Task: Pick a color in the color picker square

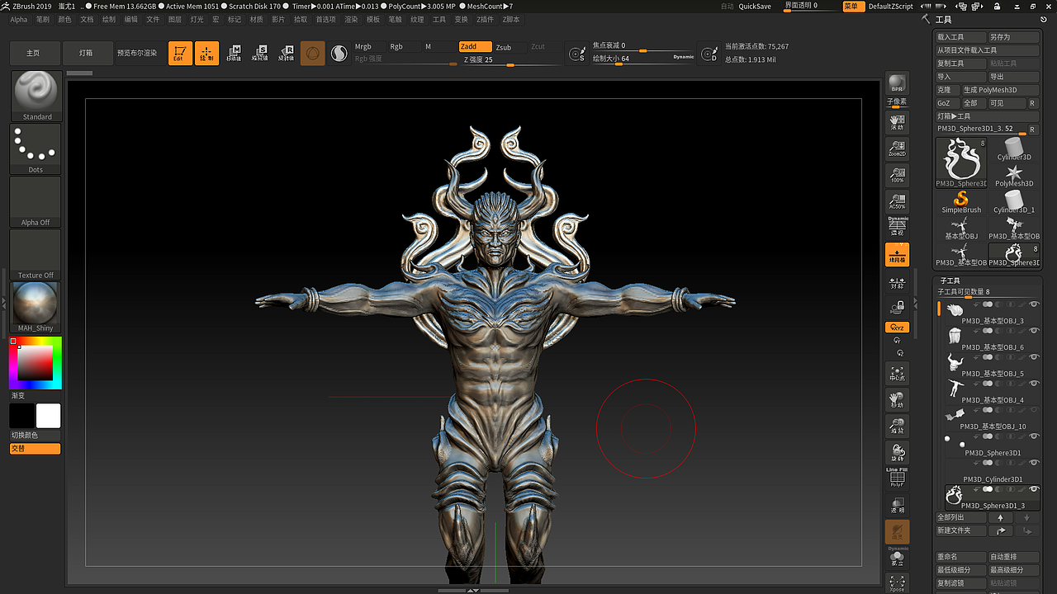Action: pyautogui.click(x=36, y=363)
